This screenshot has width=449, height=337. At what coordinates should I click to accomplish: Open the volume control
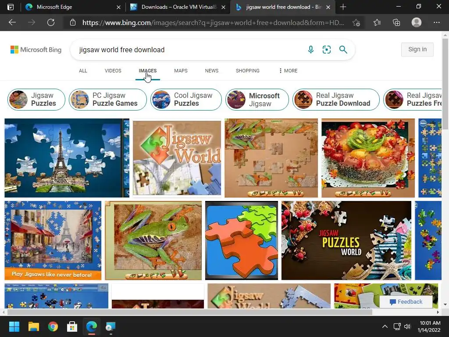407,326
